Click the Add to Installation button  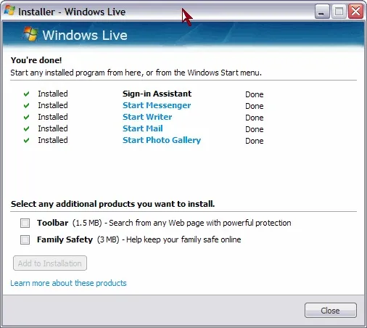pyautogui.click(x=50, y=263)
